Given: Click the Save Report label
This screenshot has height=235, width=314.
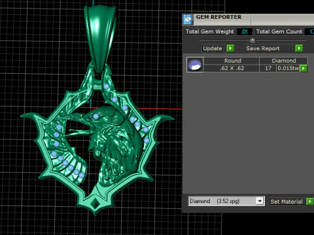Looking at the screenshot, I should pos(263,48).
